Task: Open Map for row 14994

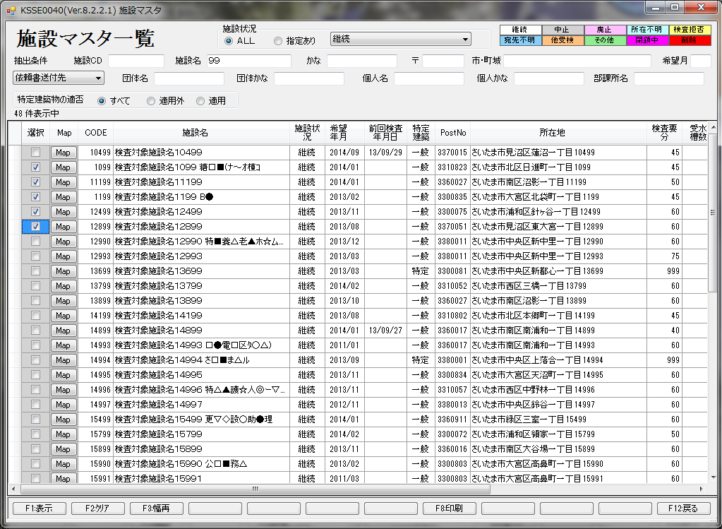Action: coord(63,360)
